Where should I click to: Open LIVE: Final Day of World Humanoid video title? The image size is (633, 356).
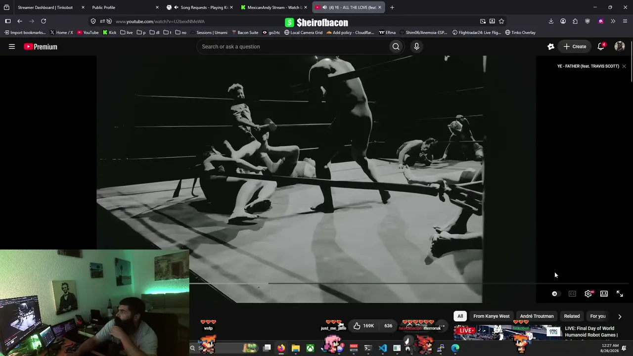(x=591, y=332)
